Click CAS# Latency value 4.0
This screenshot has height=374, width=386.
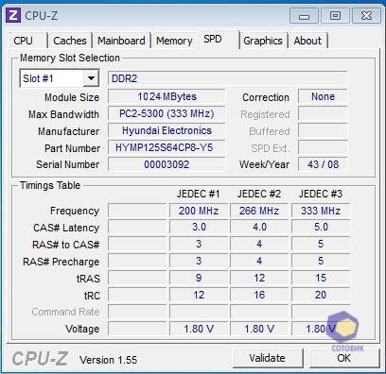point(259,228)
